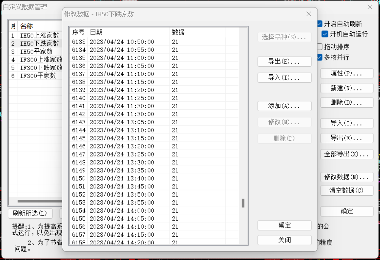Click 全部导出(X)... button

coord(347,154)
